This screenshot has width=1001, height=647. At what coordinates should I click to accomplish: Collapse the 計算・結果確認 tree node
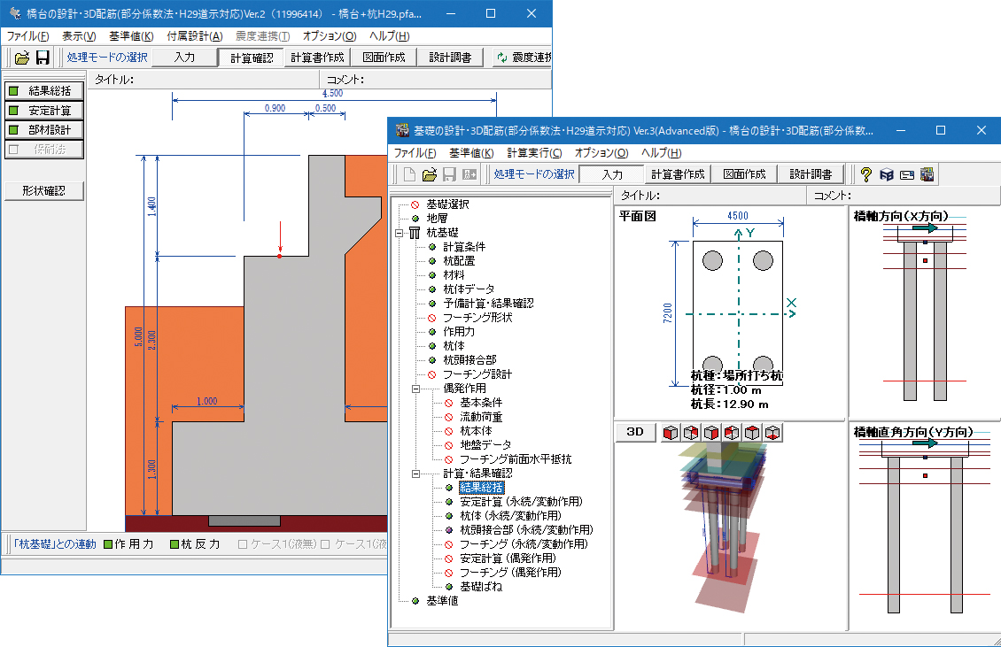pos(415,474)
